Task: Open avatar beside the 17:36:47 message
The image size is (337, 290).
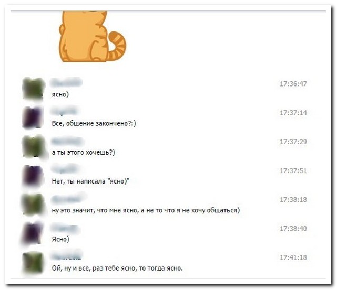Action: point(33,89)
